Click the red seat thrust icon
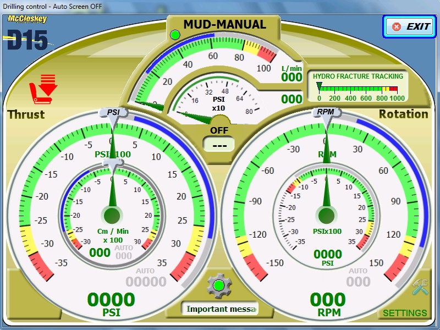The image size is (440, 330). 42,89
